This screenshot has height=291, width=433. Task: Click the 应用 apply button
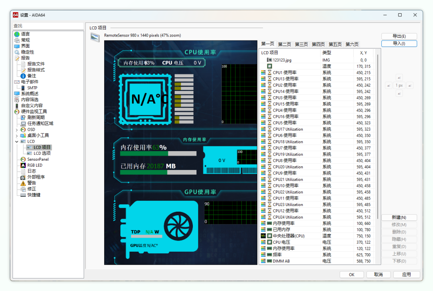407,275
